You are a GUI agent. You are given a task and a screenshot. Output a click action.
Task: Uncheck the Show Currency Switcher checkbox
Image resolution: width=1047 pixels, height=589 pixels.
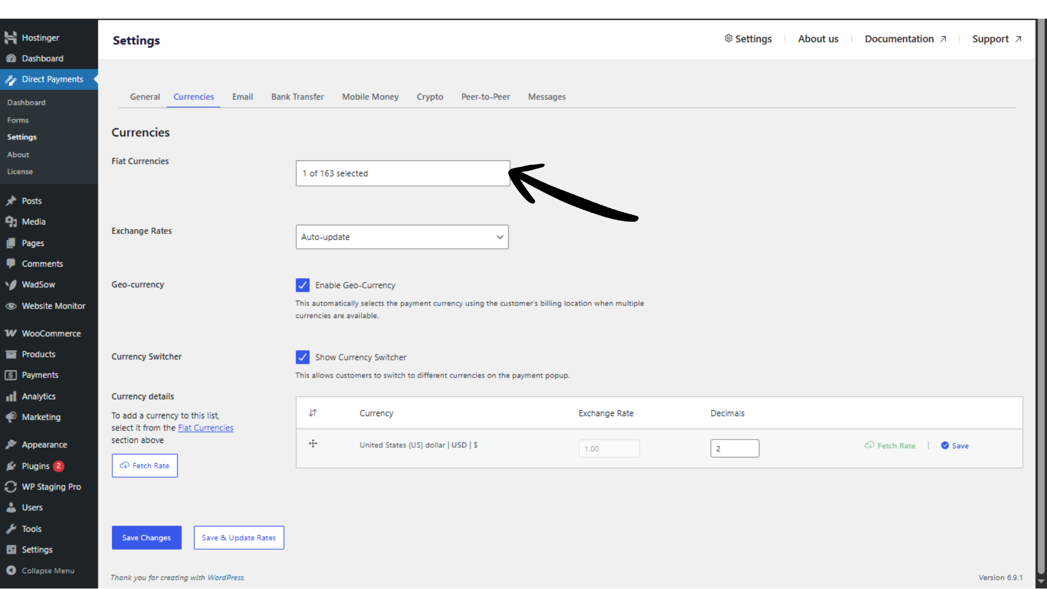(x=303, y=357)
